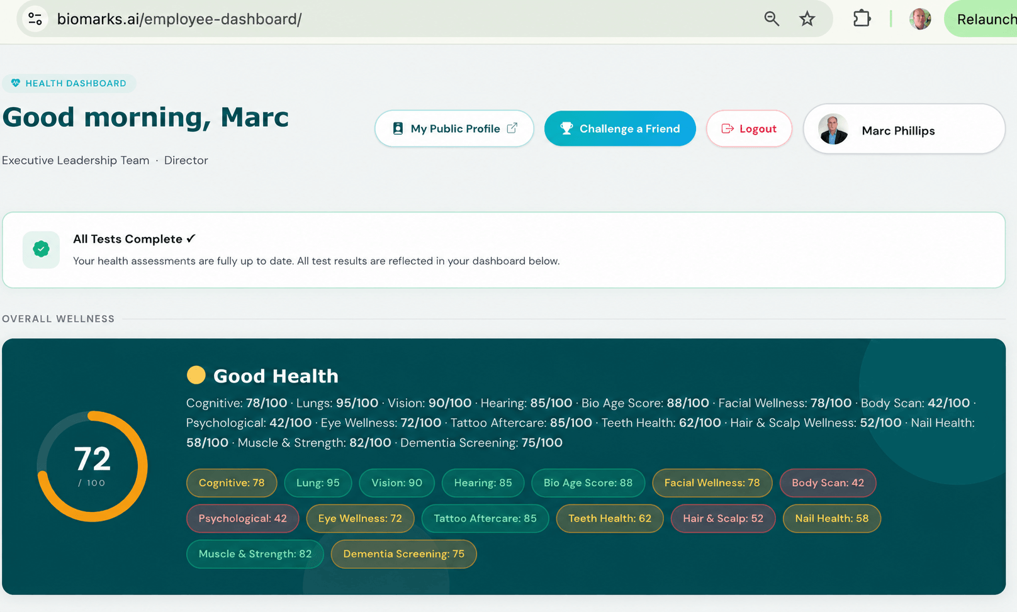This screenshot has height=612, width=1017.
Task: Click the external link icon on My Public Profile
Action: coord(512,128)
